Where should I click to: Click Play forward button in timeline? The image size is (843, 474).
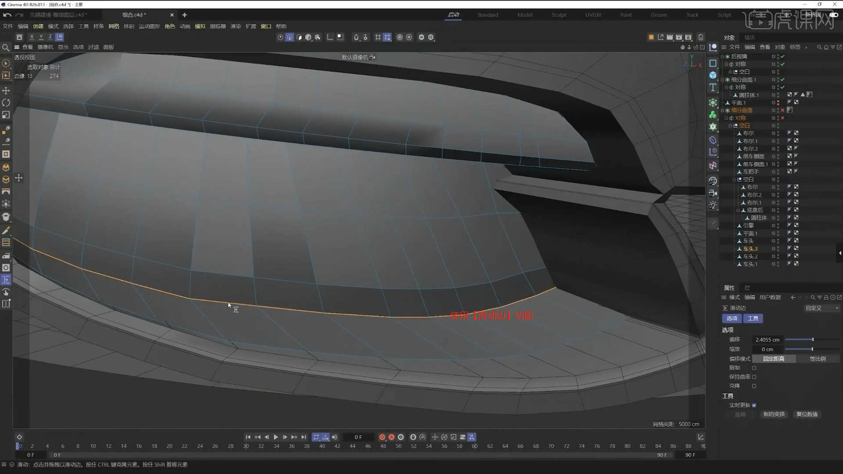tap(276, 437)
